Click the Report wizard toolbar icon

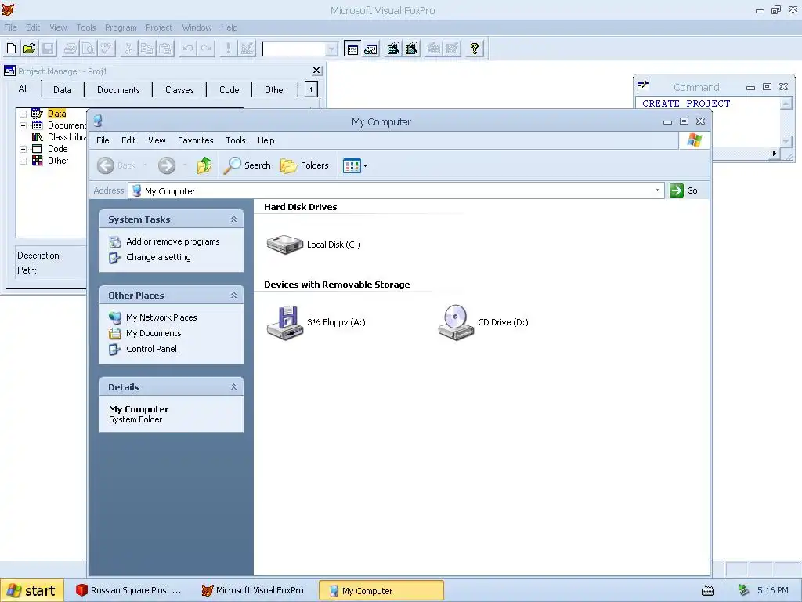click(412, 49)
